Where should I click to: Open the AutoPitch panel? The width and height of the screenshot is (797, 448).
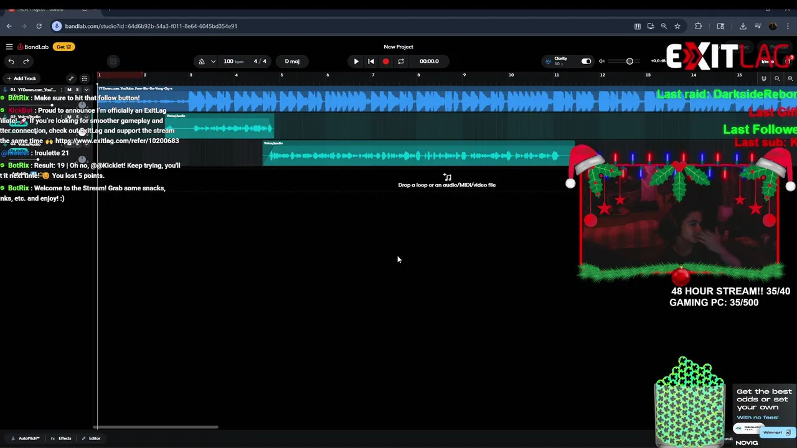[26, 438]
